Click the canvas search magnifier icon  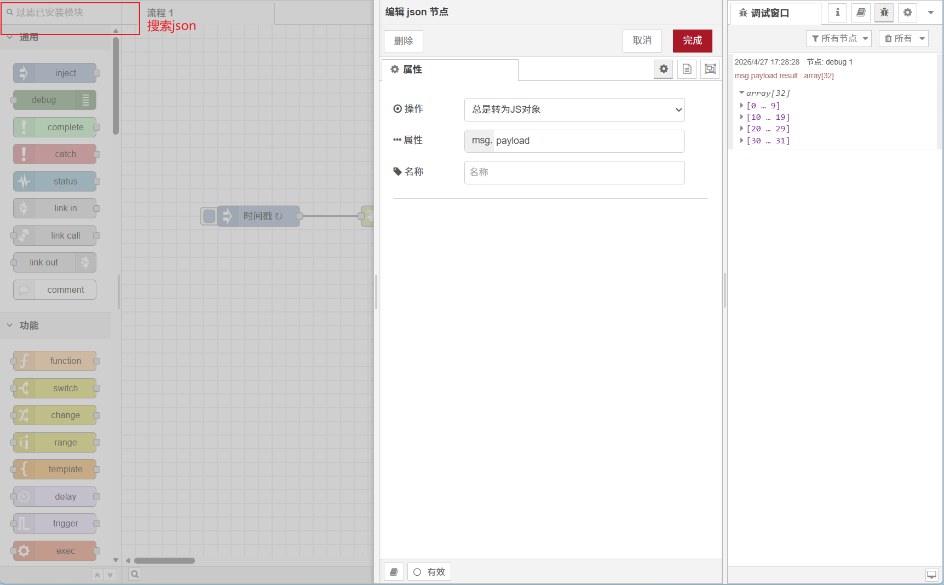135,574
